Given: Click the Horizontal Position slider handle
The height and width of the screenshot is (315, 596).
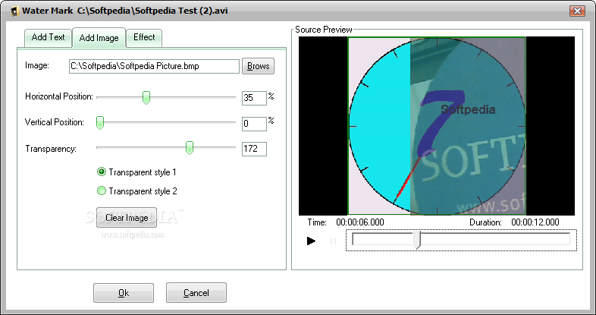Looking at the screenshot, I should pyautogui.click(x=146, y=98).
